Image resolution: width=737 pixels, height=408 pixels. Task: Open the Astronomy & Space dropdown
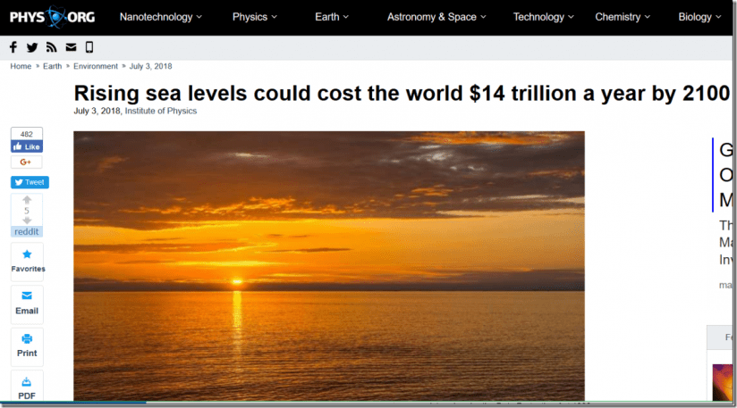pos(436,17)
